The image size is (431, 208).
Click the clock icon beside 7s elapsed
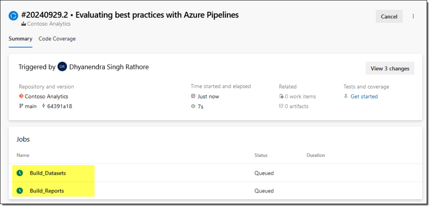193,106
